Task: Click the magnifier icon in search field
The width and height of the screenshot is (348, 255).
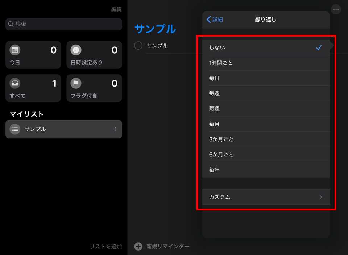Action: [x=11, y=24]
